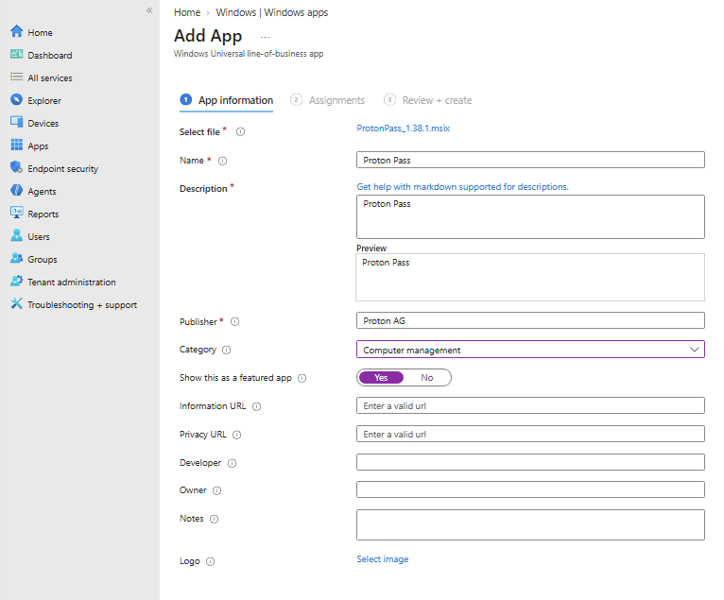Click the info icon next to Category
Screen dimensions: 724x600
click(226, 350)
